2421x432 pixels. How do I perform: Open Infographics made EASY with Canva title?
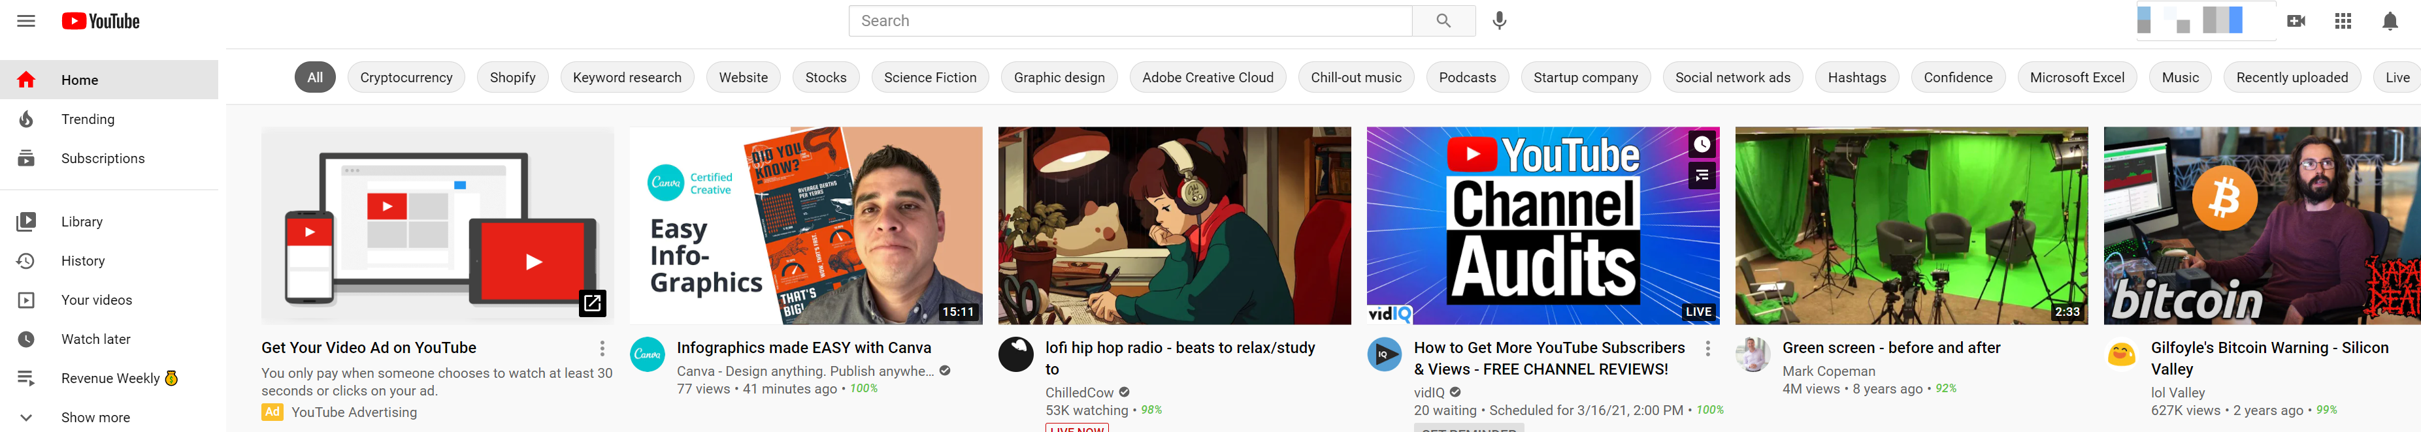pos(804,347)
